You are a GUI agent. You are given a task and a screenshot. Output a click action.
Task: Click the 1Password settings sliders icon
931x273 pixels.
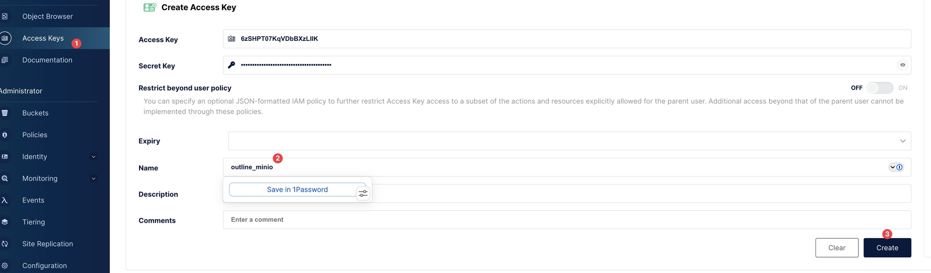pyautogui.click(x=363, y=193)
